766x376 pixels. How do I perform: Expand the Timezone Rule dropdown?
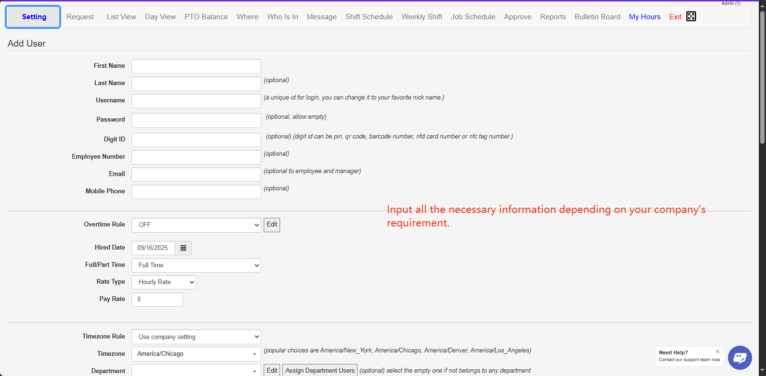196,337
